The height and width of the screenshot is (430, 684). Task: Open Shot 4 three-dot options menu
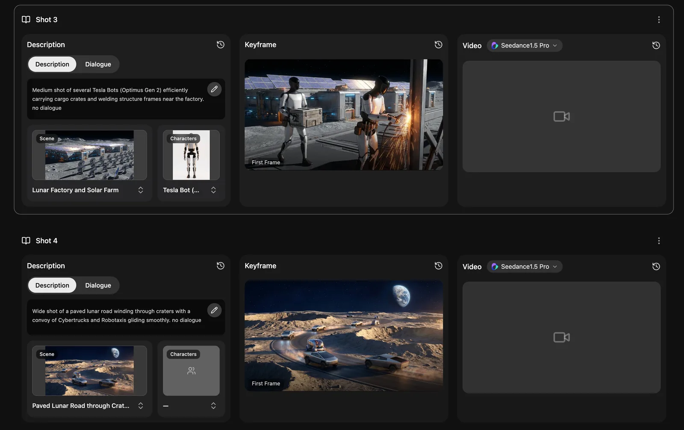(x=658, y=241)
